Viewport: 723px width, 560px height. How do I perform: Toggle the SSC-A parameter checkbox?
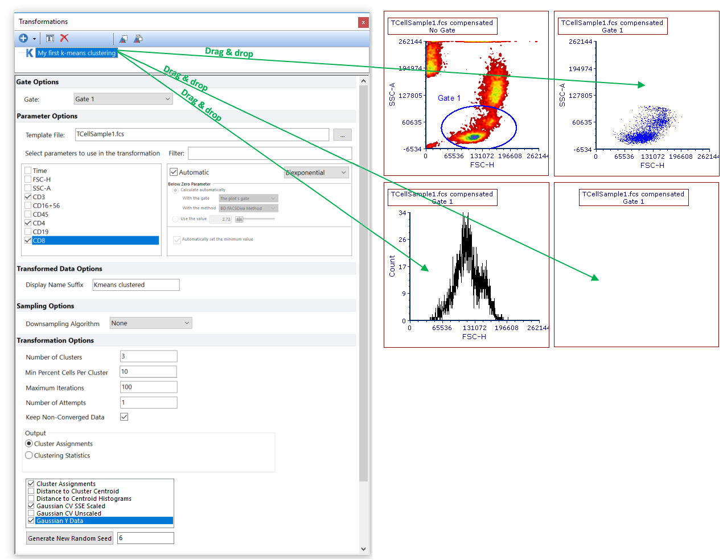point(28,188)
